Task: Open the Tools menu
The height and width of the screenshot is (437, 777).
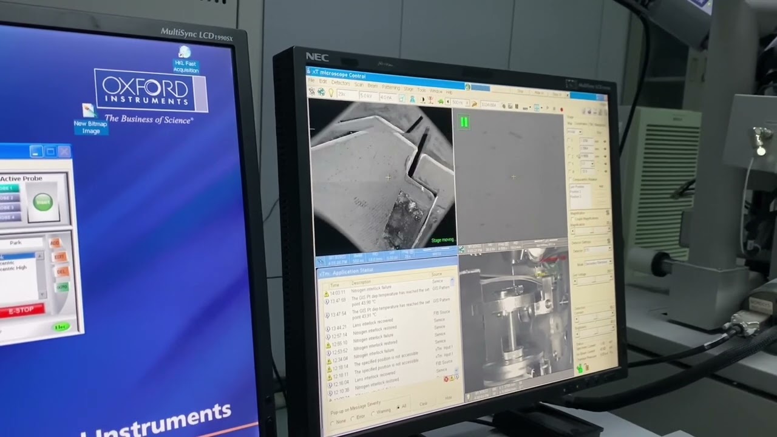Action: pos(421,90)
